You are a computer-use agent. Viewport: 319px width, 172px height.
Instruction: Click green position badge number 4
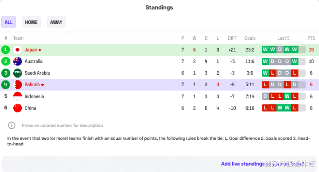click(5, 85)
